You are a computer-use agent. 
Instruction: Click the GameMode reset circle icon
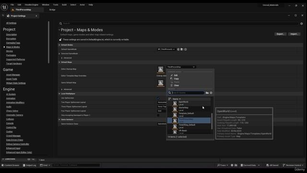[x=186, y=49]
